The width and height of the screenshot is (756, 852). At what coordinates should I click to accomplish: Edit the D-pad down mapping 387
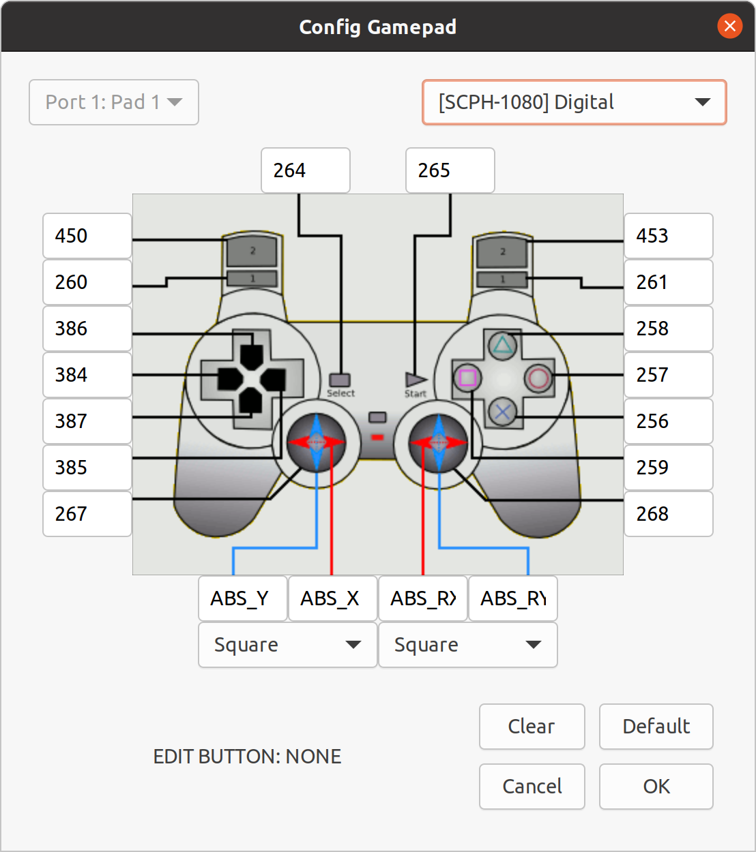87,421
